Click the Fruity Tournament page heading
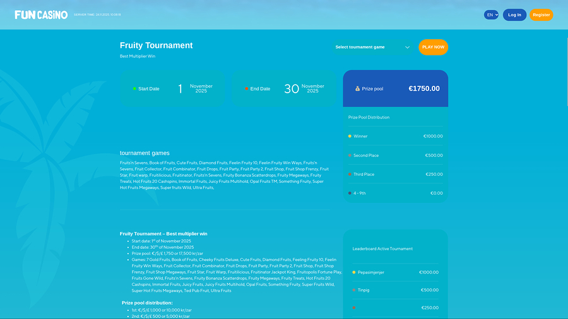The height and width of the screenshot is (319, 568). coord(157,45)
